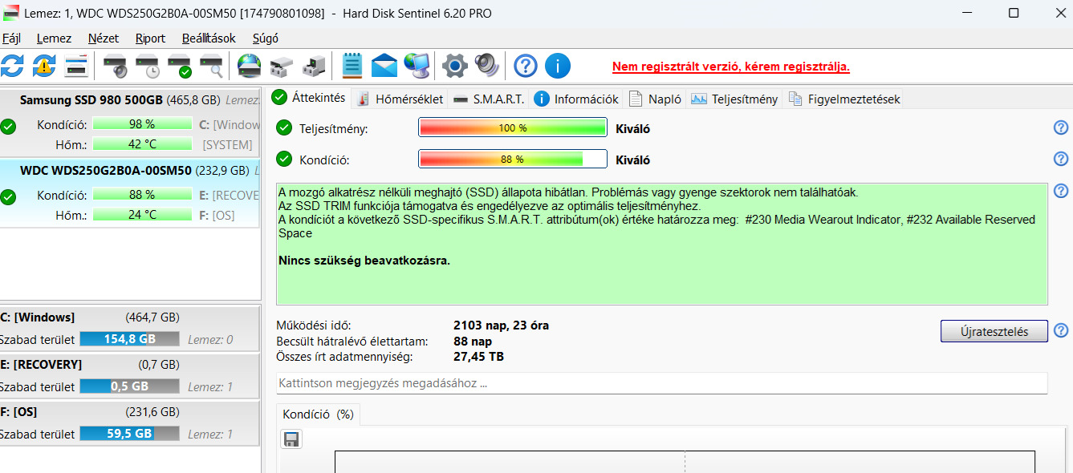Click the 24 °C temperature bar
The height and width of the screenshot is (473, 1073).
tap(142, 215)
